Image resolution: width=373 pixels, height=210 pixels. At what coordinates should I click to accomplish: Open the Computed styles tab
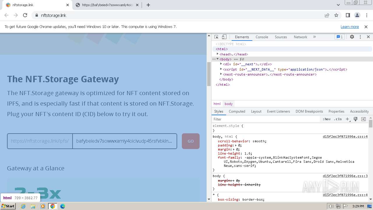237,111
